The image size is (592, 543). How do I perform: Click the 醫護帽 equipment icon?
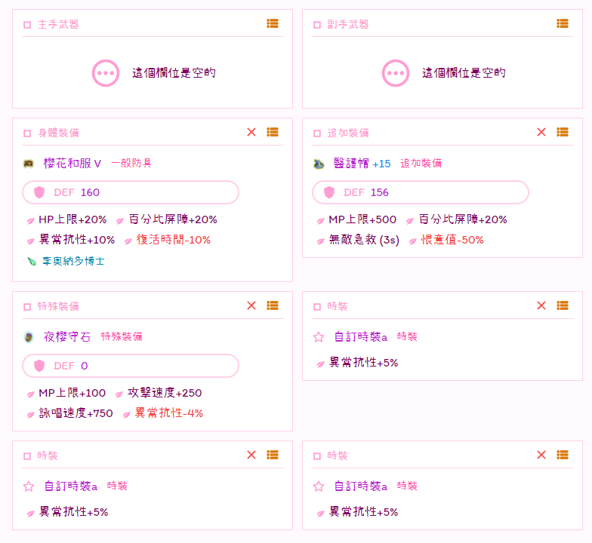[x=319, y=164]
